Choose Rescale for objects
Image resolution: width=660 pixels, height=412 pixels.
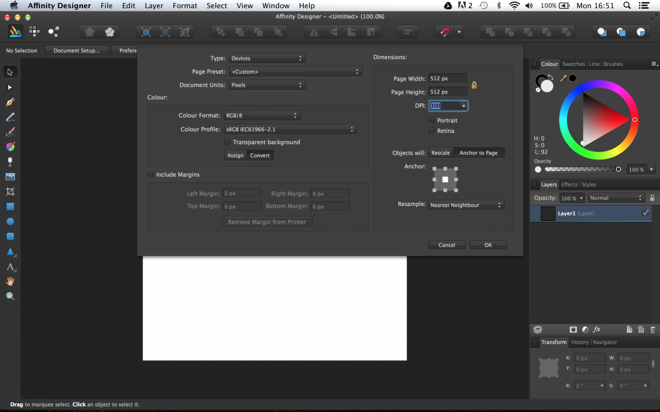click(441, 153)
